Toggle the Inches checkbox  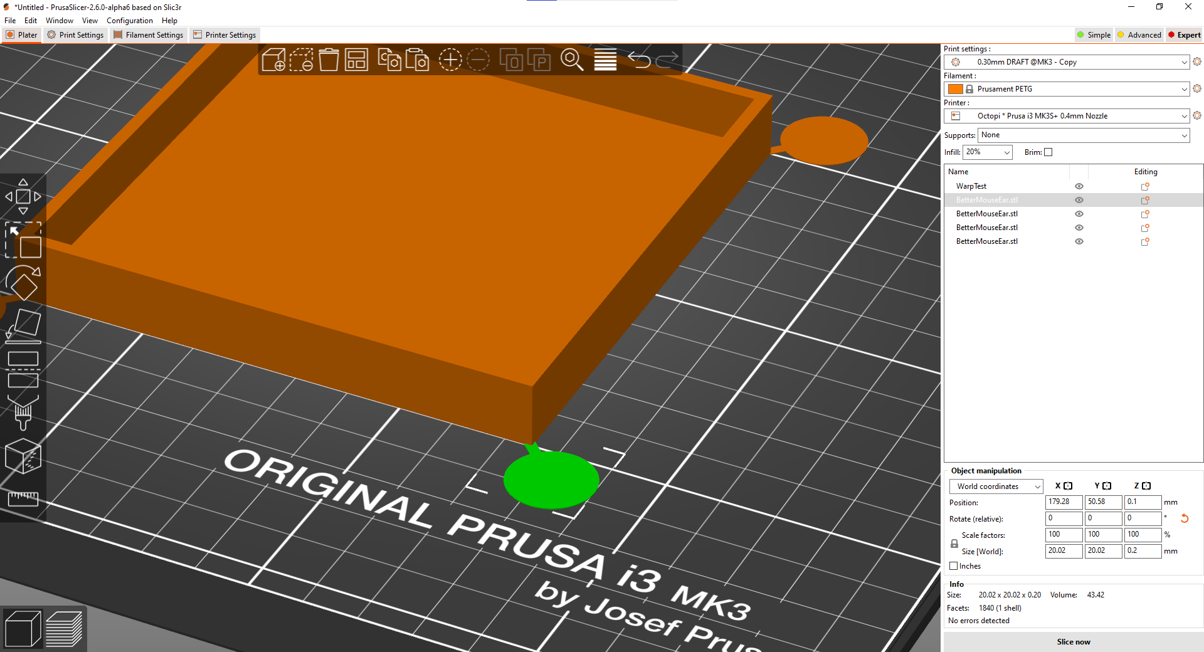(954, 566)
